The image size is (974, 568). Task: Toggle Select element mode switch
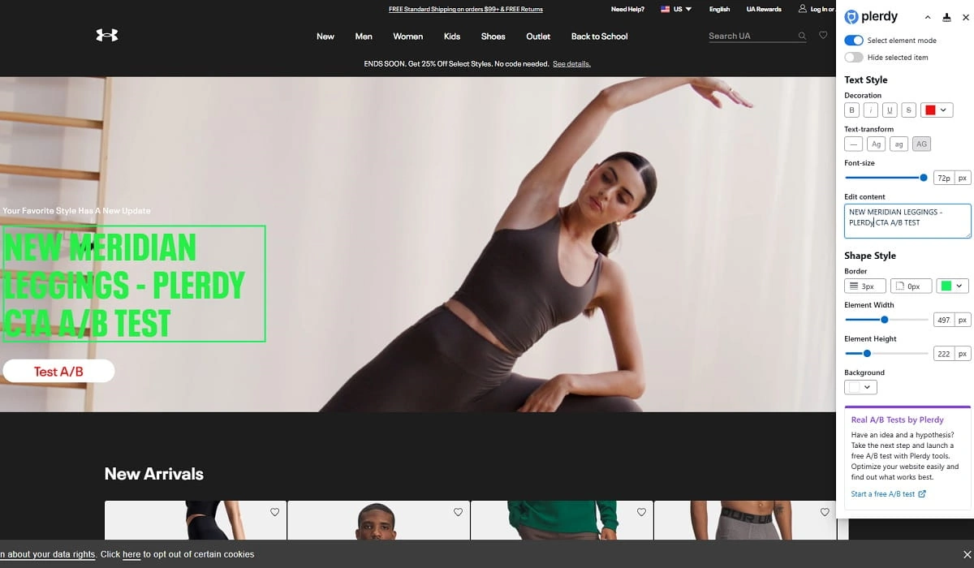point(854,41)
